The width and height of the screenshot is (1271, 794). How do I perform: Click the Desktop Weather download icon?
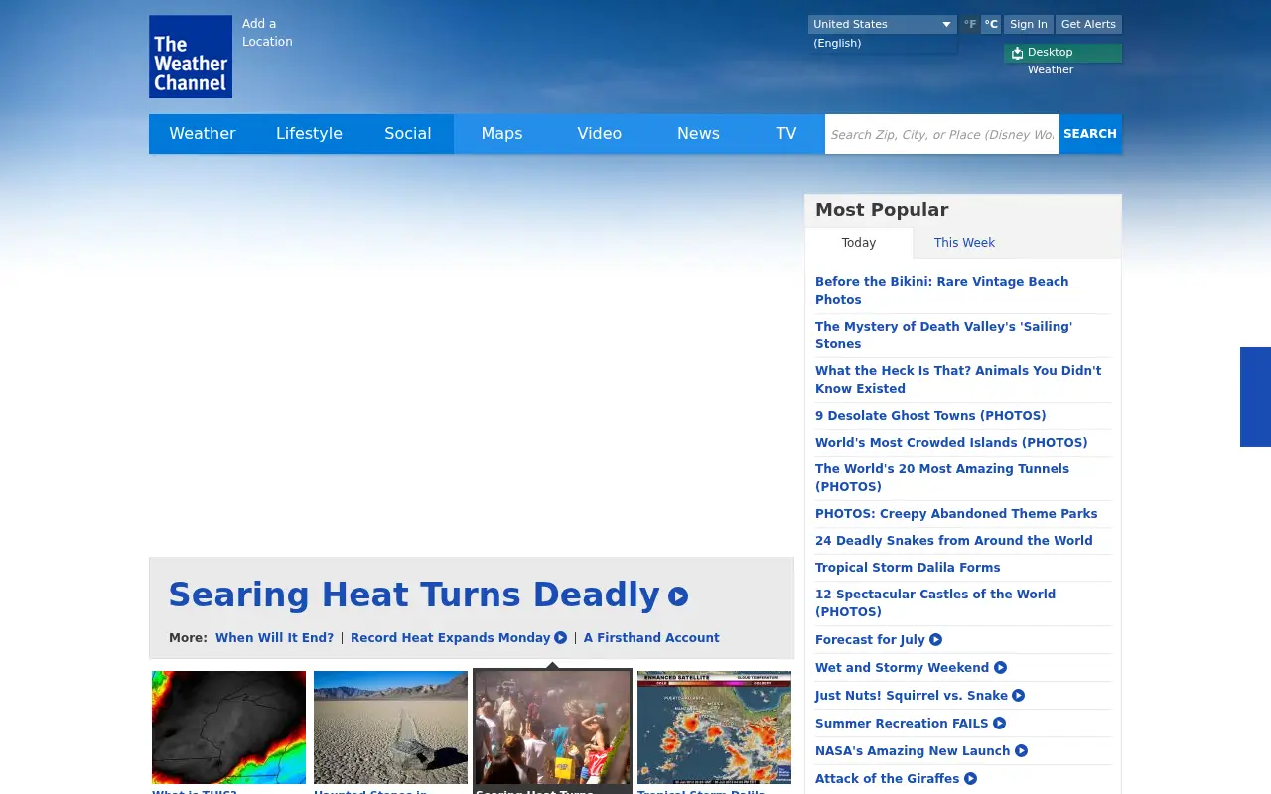[1017, 53]
